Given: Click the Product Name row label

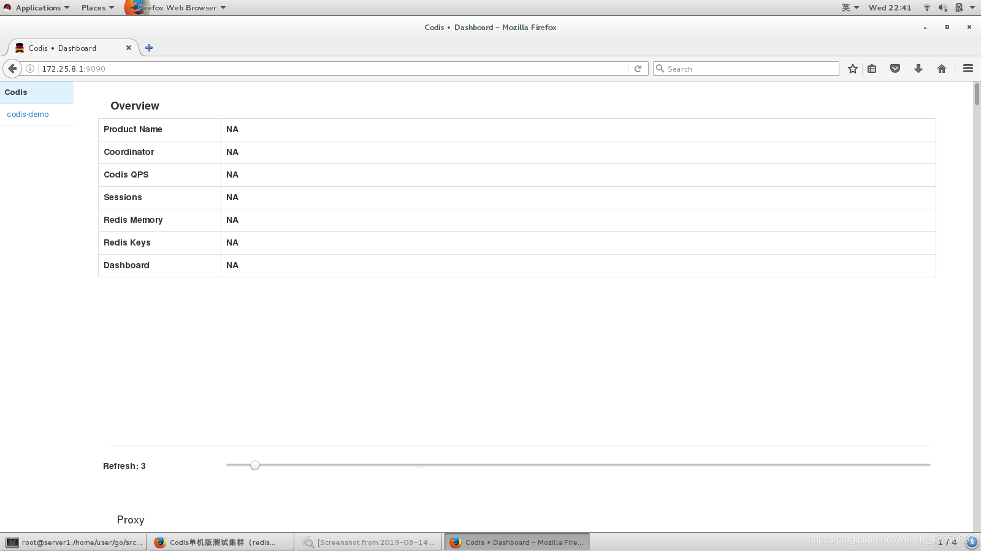Looking at the screenshot, I should 133,129.
